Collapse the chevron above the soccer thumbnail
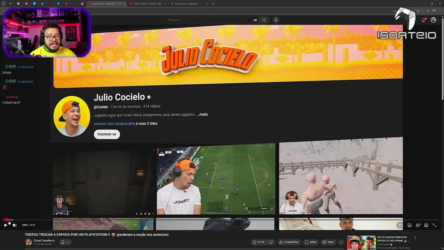This screenshot has width=444, height=250. pos(153,150)
